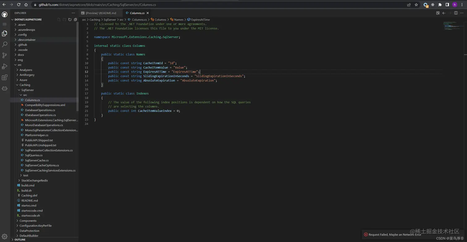467x242 pixels.
Task: Expand the test folder
Action: click(26, 175)
